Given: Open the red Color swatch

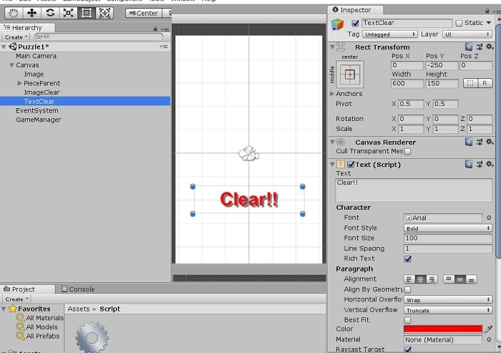Looking at the screenshot, I should tap(443, 329).
